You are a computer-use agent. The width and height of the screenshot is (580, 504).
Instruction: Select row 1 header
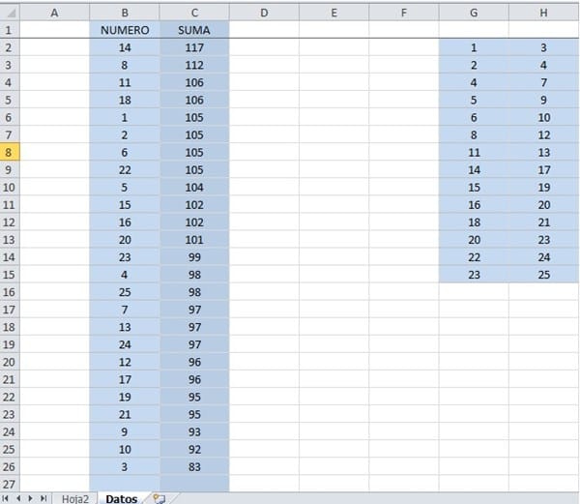tap(10, 30)
